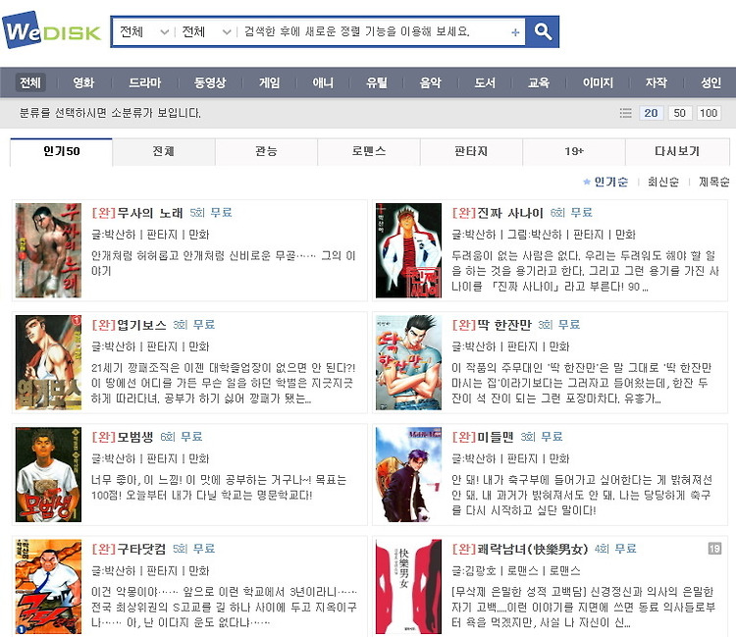
Task: Open the title link [완]무사의 노래
Action: click(137, 213)
